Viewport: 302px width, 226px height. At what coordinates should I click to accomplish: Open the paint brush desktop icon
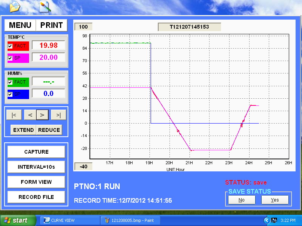pyautogui.click(x=45, y=6)
